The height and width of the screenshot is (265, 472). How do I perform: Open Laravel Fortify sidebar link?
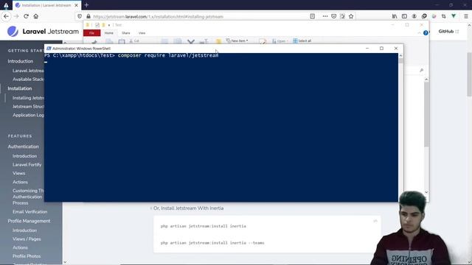pyautogui.click(x=27, y=165)
